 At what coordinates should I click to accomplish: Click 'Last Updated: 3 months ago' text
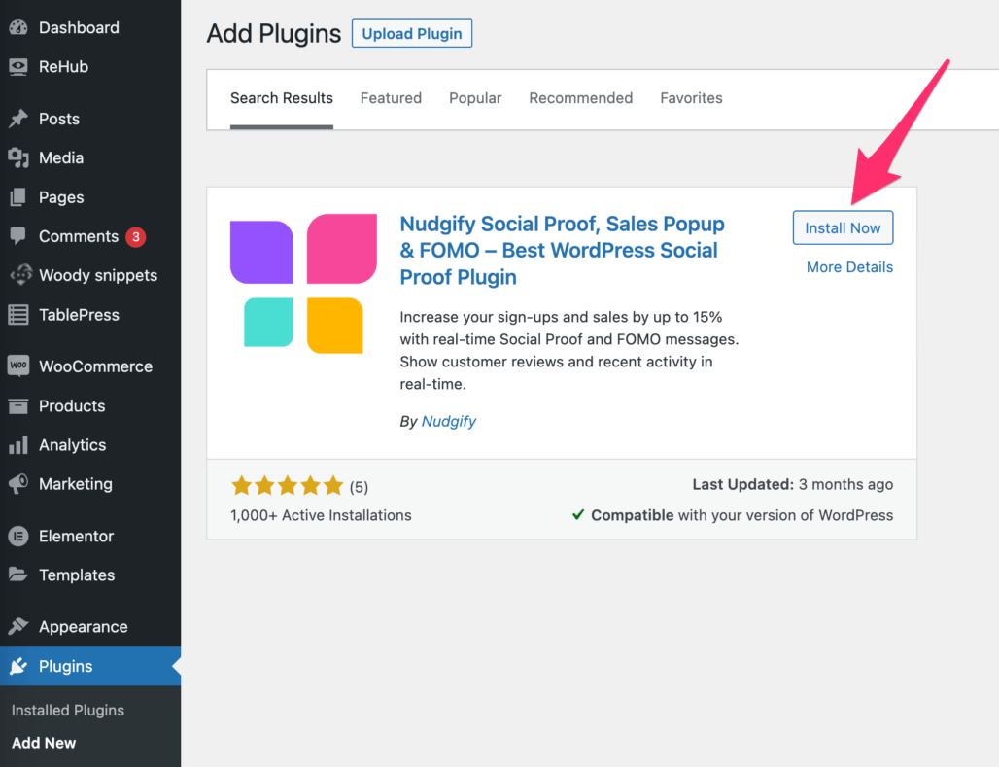click(793, 484)
